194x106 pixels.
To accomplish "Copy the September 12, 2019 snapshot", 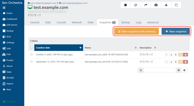I will (x=166, y=62).
